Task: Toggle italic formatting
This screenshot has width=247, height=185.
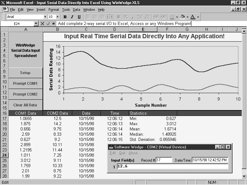Action: click(72, 17)
